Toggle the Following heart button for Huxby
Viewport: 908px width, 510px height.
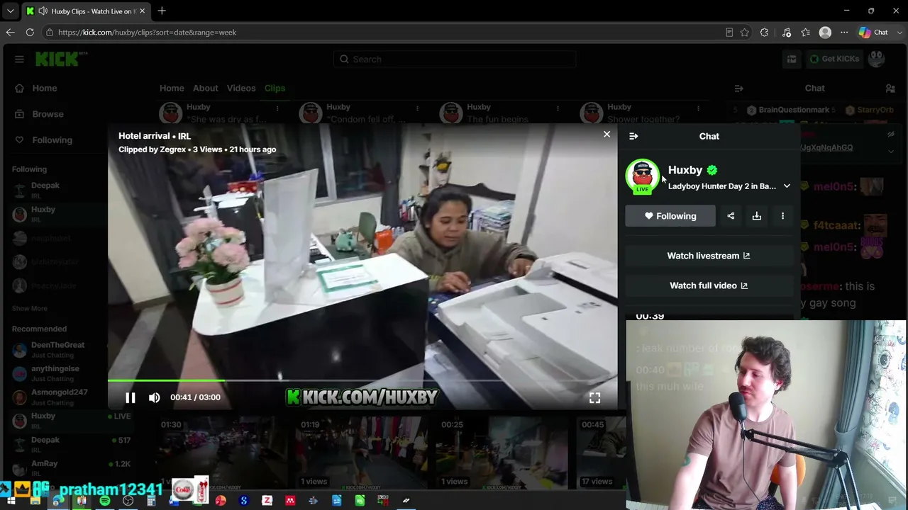(670, 216)
